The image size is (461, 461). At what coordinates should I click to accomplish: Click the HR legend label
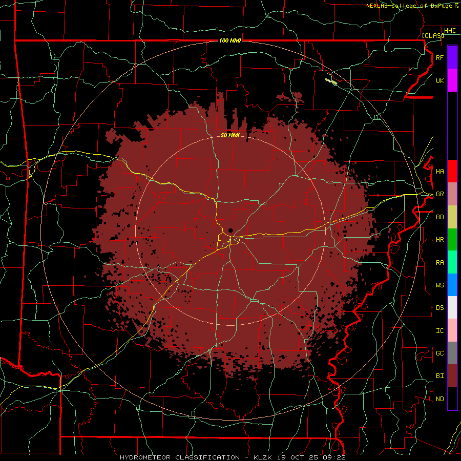[439, 240]
